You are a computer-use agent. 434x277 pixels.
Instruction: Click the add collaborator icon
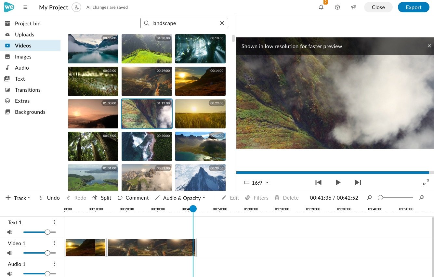click(x=76, y=7)
